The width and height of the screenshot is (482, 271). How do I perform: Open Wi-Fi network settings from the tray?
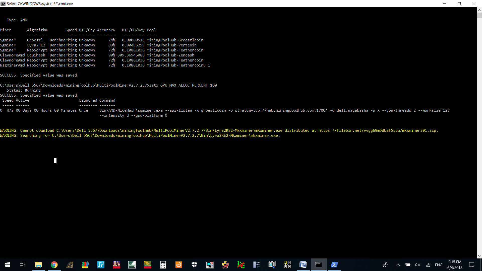click(428, 265)
